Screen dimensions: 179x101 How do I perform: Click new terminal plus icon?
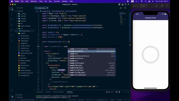click(x=112, y=92)
